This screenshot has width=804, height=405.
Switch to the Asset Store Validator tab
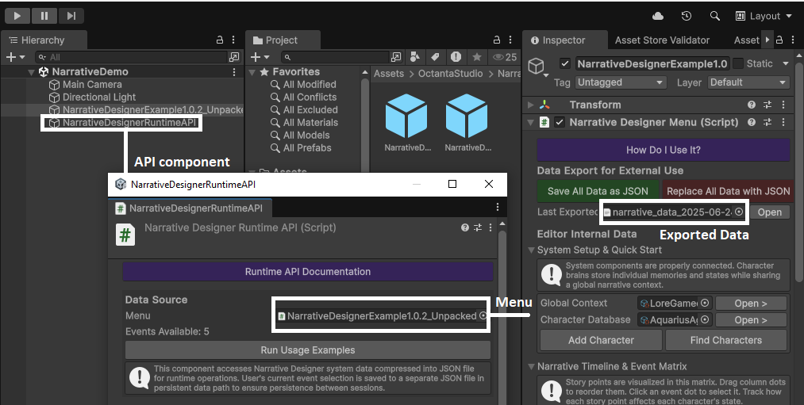662,40
